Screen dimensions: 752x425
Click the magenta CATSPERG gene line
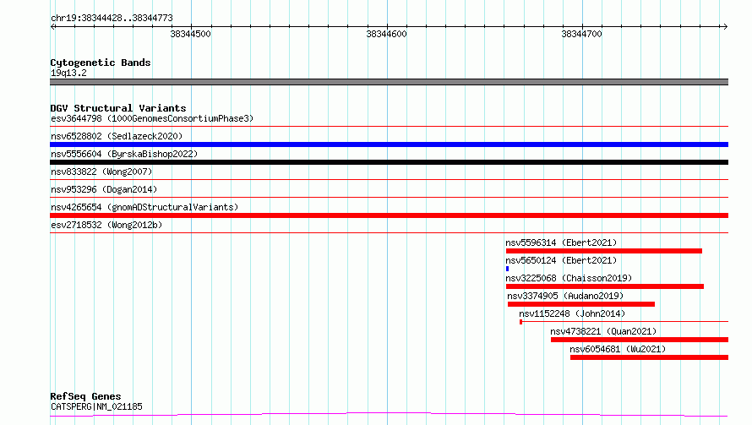389,414
